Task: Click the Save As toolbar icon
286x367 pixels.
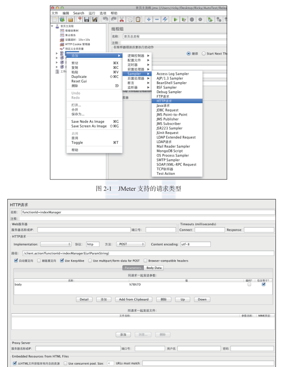Action: (95, 19)
